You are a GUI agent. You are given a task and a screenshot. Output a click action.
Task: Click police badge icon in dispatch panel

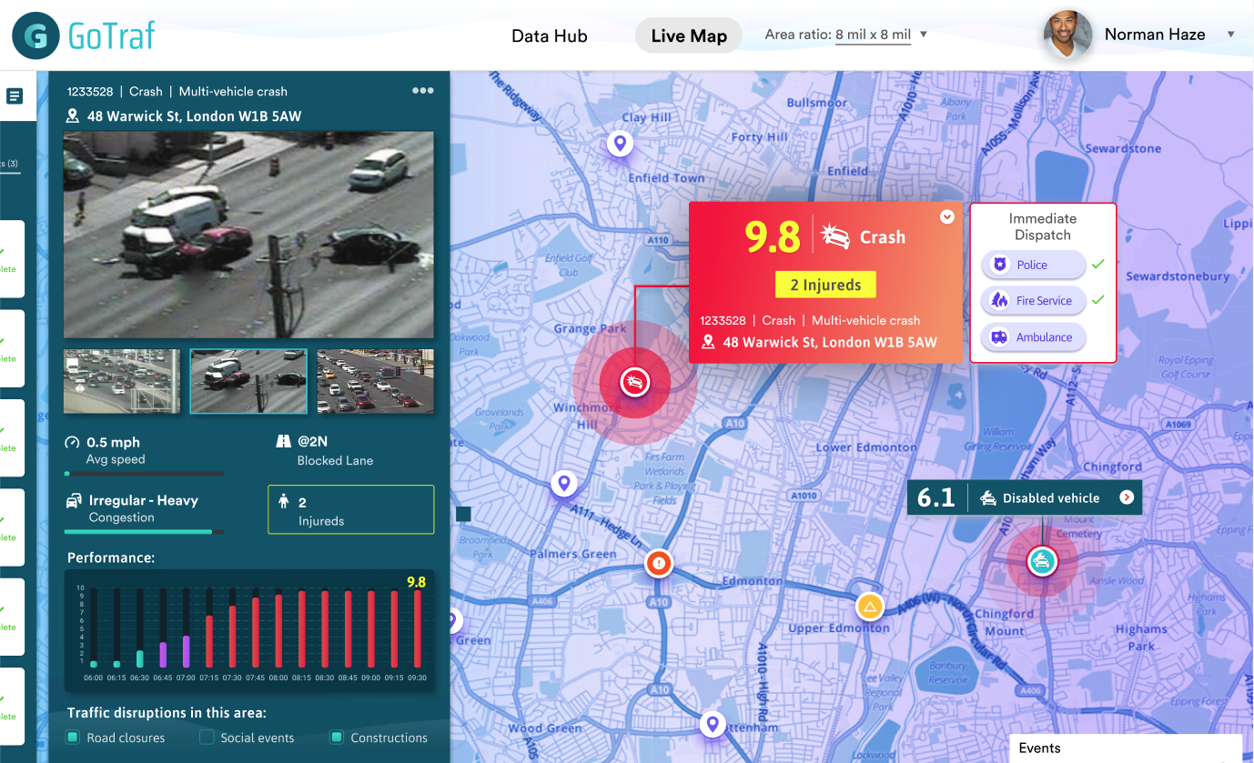[1000, 265]
